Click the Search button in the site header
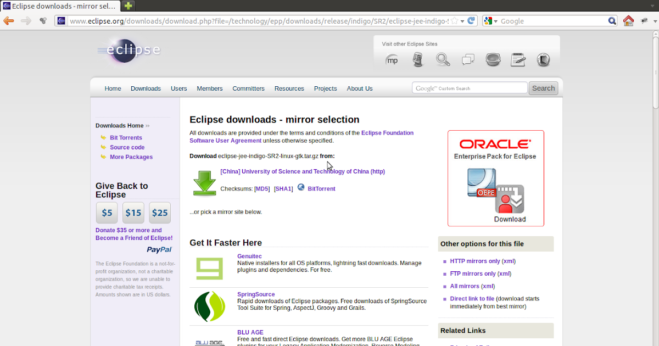Image resolution: width=659 pixels, height=346 pixels. coord(543,88)
